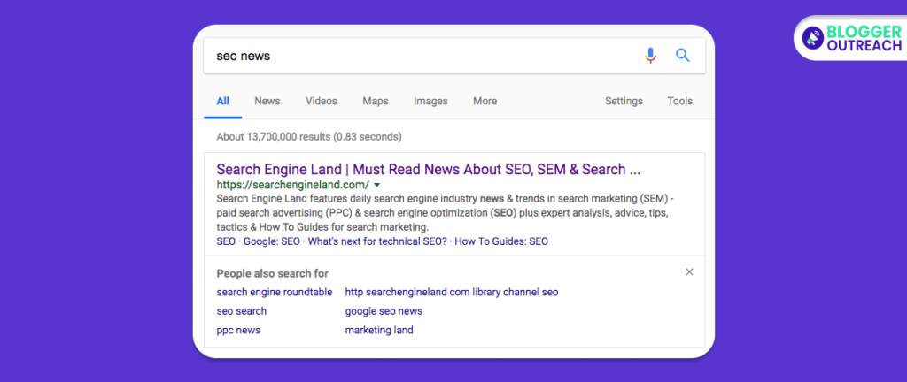
Task: Click the magnifying glass search icon
Action: pyautogui.click(x=683, y=56)
